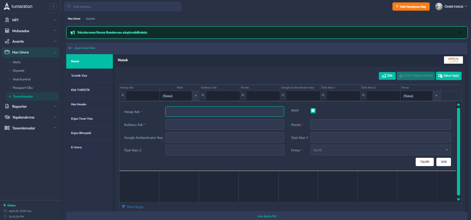Image resolution: width=471 pixels, height=220 pixels.
Task: Open the Firma column filter dropdown
Action: pyautogui.click(x=436, y=96)
